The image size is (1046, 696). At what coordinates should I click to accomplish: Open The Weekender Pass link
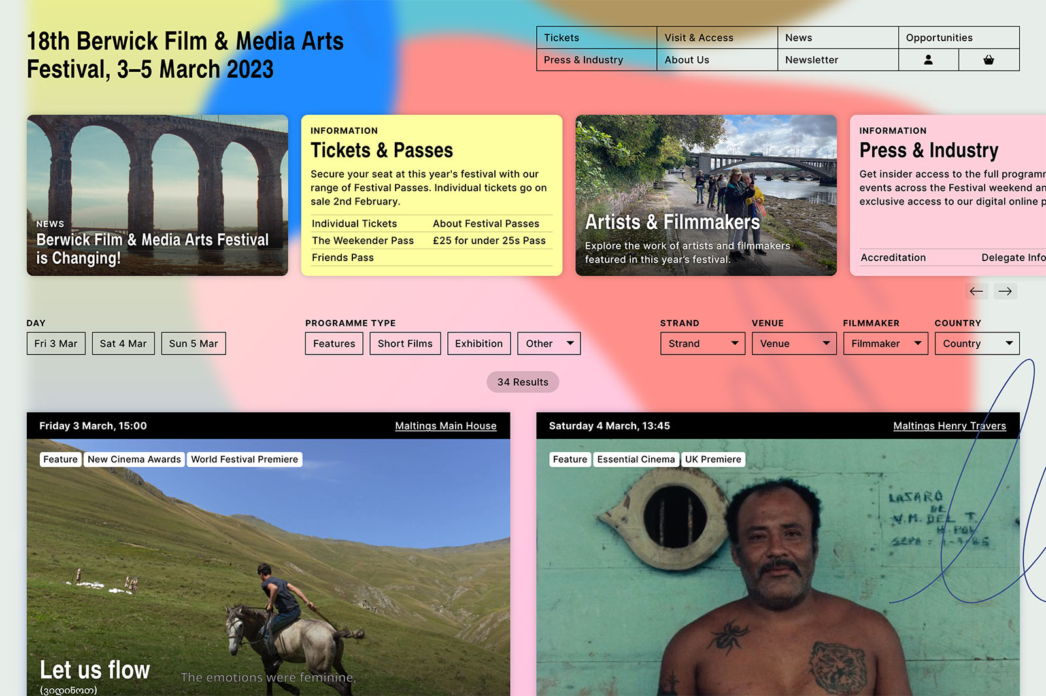(363, 240)
